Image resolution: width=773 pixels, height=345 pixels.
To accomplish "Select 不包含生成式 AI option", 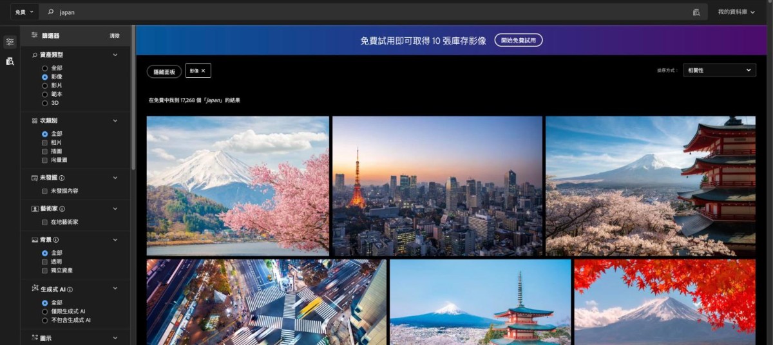I will (45, 319).
